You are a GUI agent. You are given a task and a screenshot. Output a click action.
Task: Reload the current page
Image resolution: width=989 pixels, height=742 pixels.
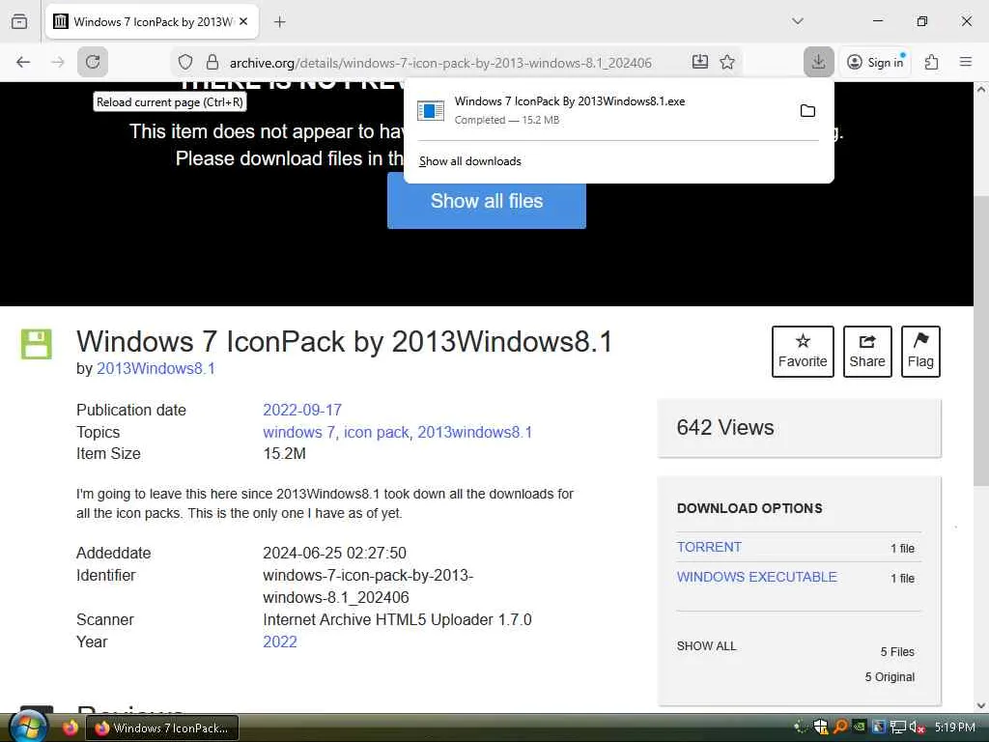tap(93, 62)
